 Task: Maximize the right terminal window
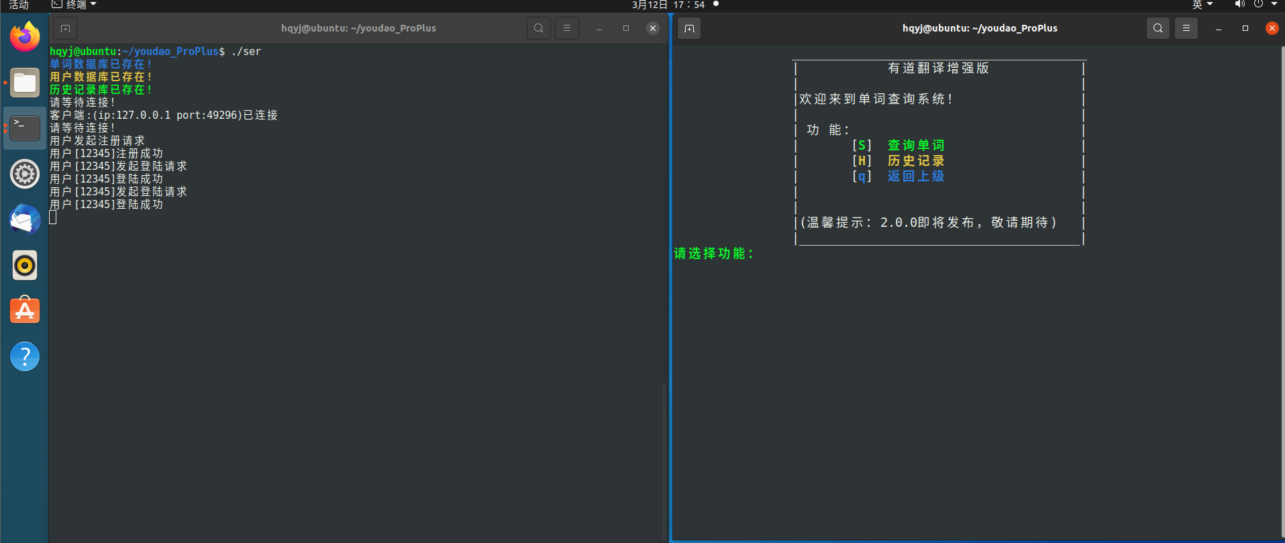pyautogui.click(x=1245, y=28)
